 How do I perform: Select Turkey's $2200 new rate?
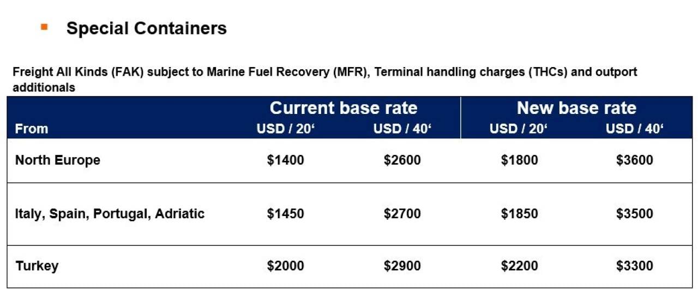pyautogui.click(x=519, y=266)
